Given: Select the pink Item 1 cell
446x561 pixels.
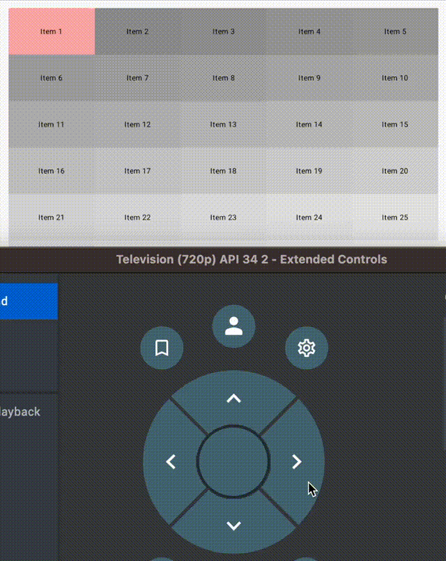Looking at the screenshot, I should coord(52,31).
